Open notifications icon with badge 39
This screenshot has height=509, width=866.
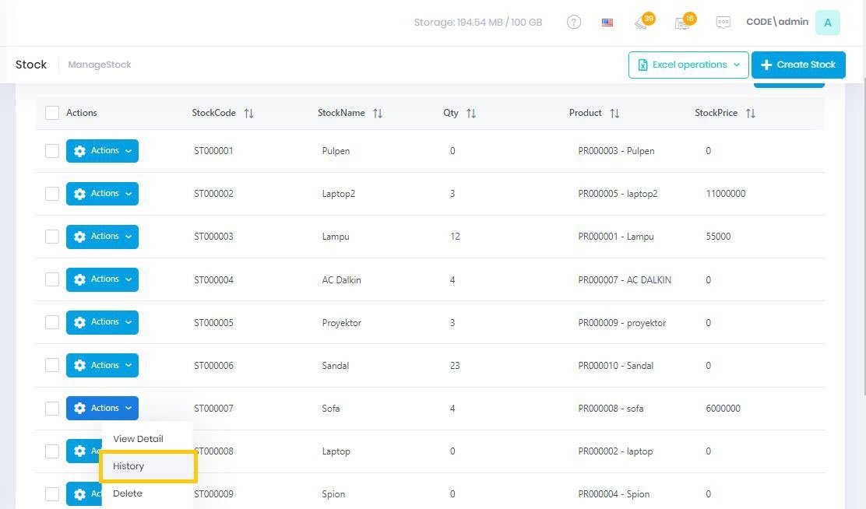[642, 23]
